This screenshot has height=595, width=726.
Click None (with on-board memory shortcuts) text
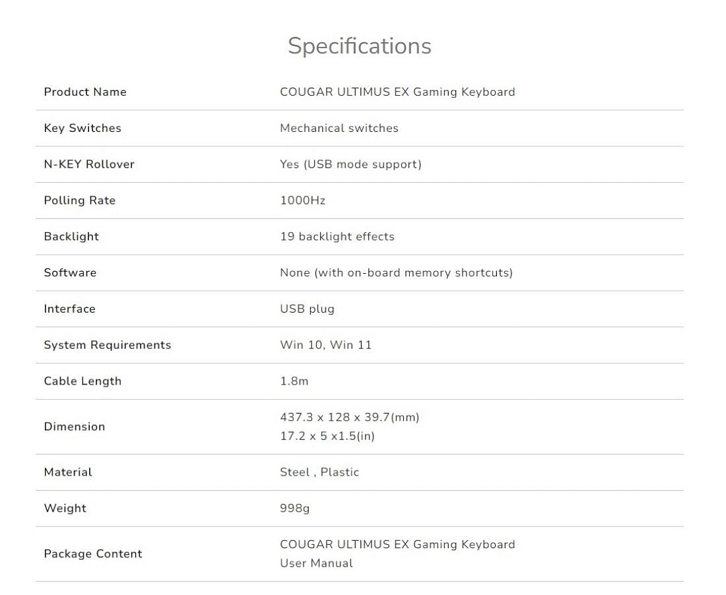coord(397,272)
